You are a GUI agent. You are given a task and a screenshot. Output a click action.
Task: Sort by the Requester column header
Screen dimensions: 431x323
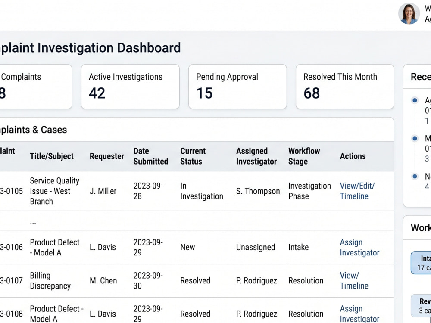(x=106, y=156)
